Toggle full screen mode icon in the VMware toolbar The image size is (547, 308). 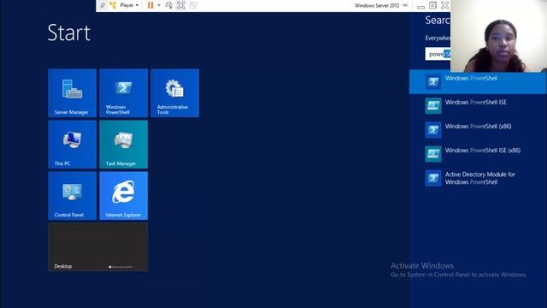180,5
